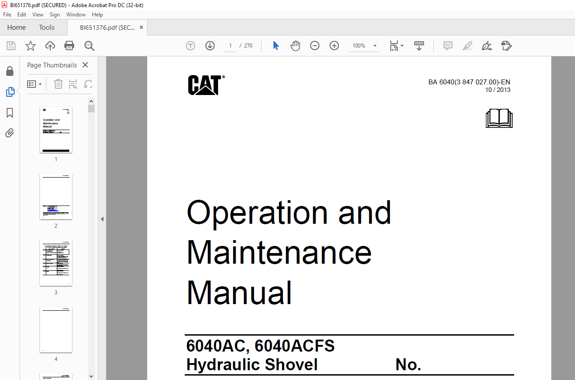This screenshot has width=575, height=380.
Task: Click the '10 / 2013' date text
Action: point(498,90)
